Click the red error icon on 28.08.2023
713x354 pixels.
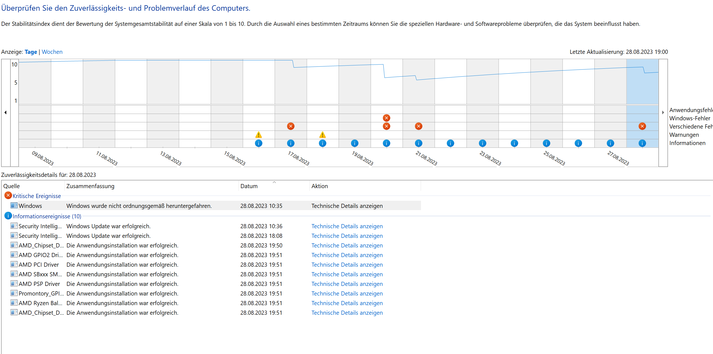point(642,126)
